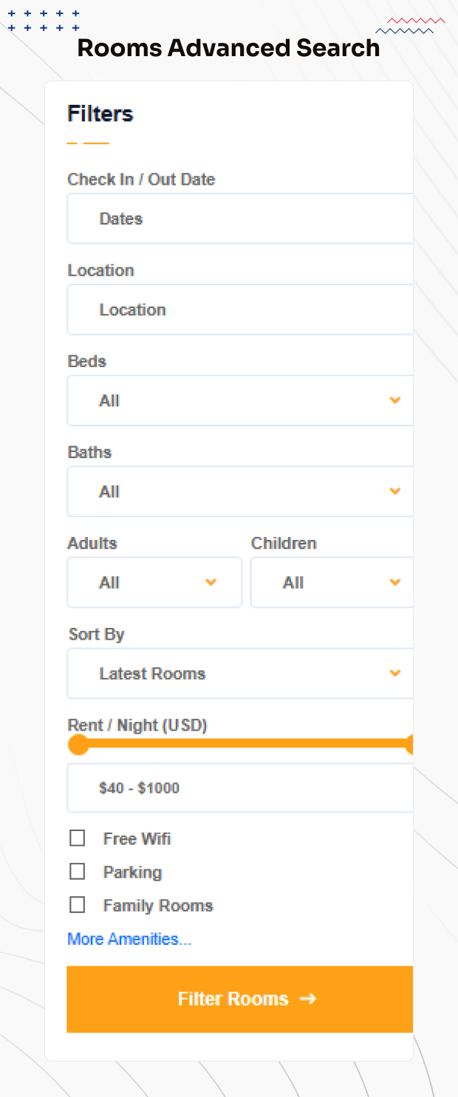Enable the Free Wifi checkbox
This screenshot has height=1097, width=458.
tap(77, 838)
